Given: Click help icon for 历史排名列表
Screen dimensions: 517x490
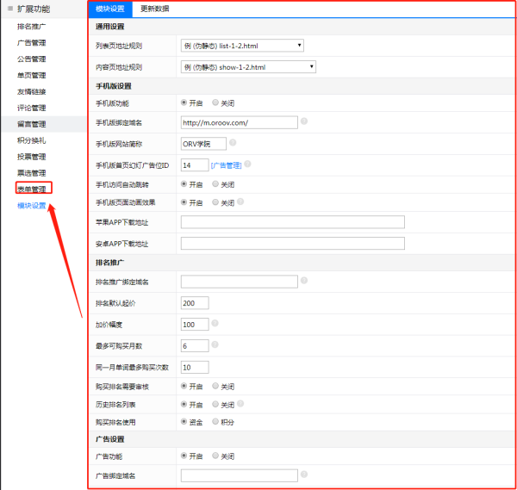Looking at the screenshot, I should point(240,403).
